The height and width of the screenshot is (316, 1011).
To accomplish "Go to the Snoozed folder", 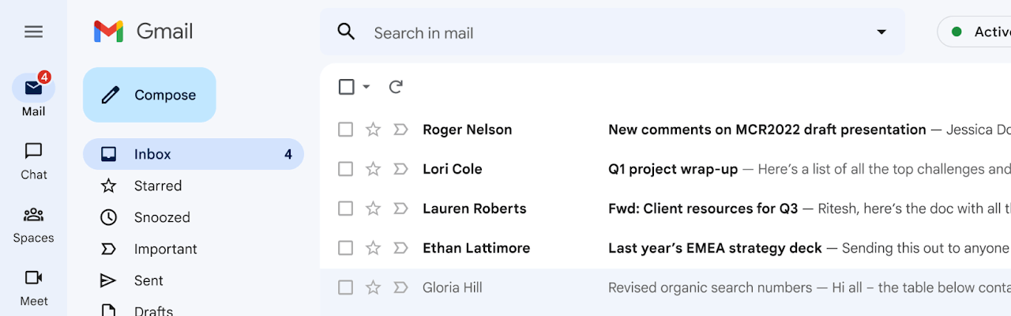I will coord(162,217).
